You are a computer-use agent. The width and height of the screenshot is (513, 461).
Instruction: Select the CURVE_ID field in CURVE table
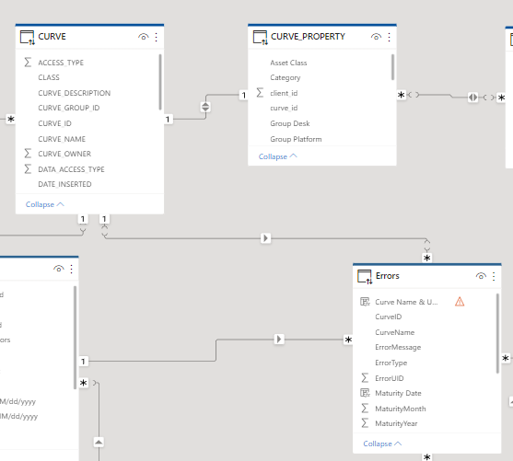54,123
